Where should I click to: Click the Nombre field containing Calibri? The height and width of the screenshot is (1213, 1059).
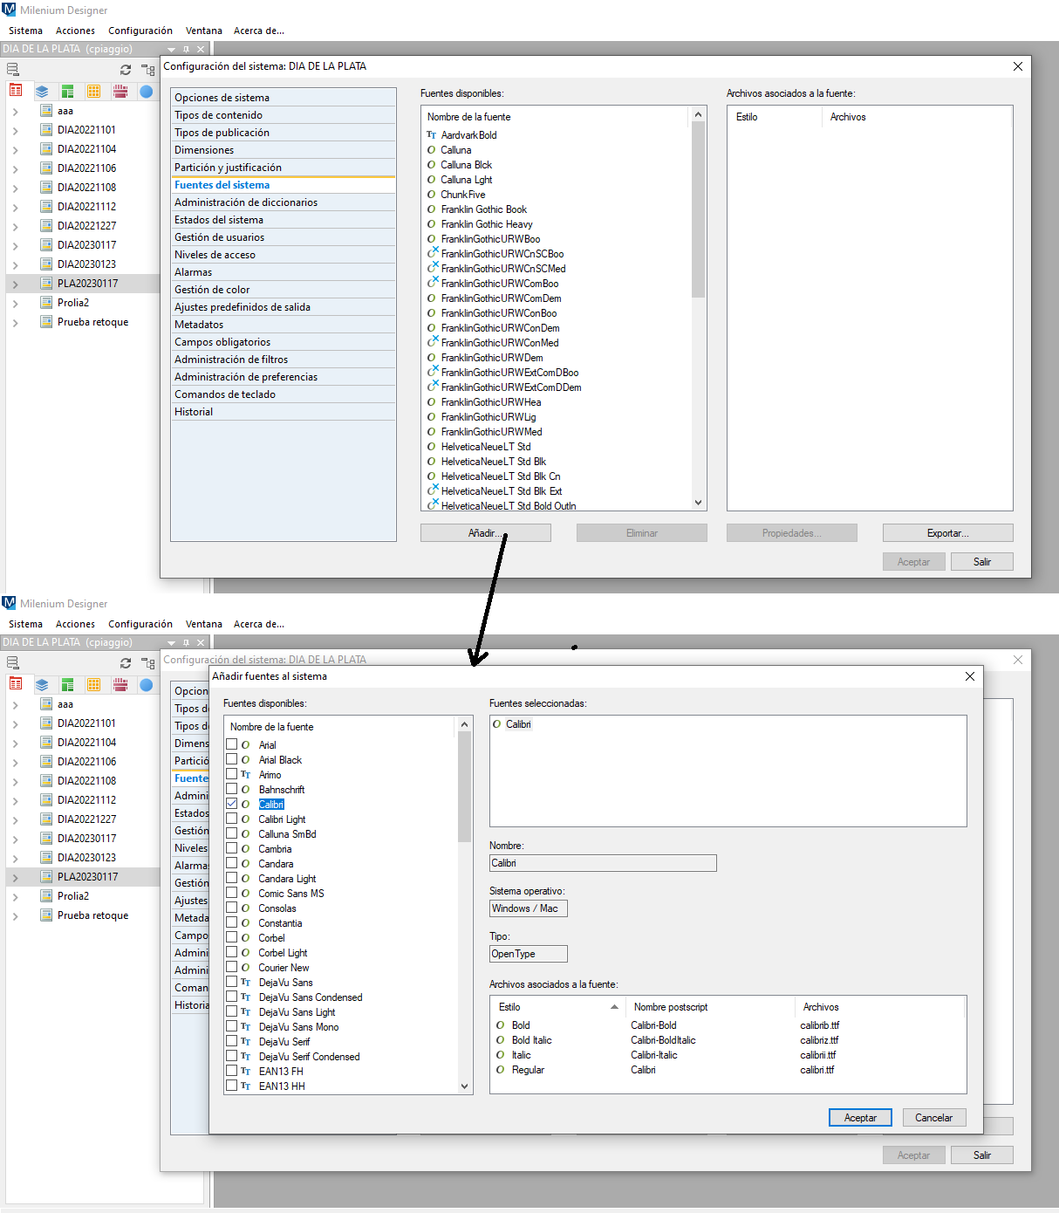[603, 863]
